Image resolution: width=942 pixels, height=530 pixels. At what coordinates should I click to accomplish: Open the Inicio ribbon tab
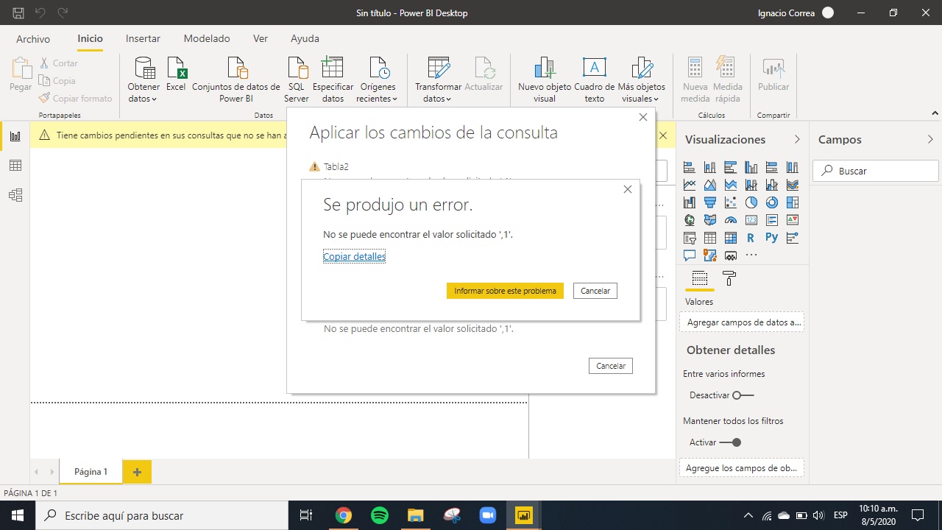pyautogui.click(x=91, y=39)
